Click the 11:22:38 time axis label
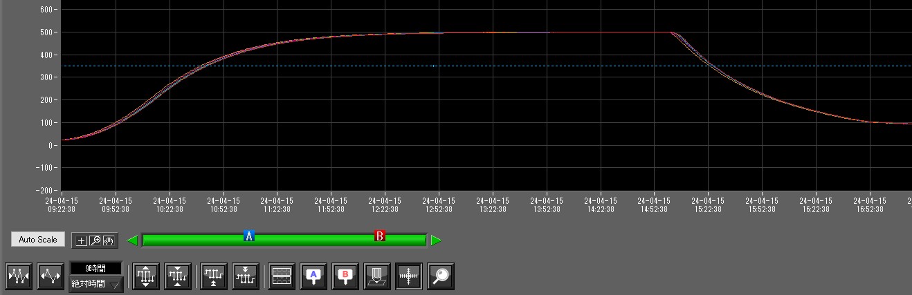This screenshot has height=295, width=912. 277,209
